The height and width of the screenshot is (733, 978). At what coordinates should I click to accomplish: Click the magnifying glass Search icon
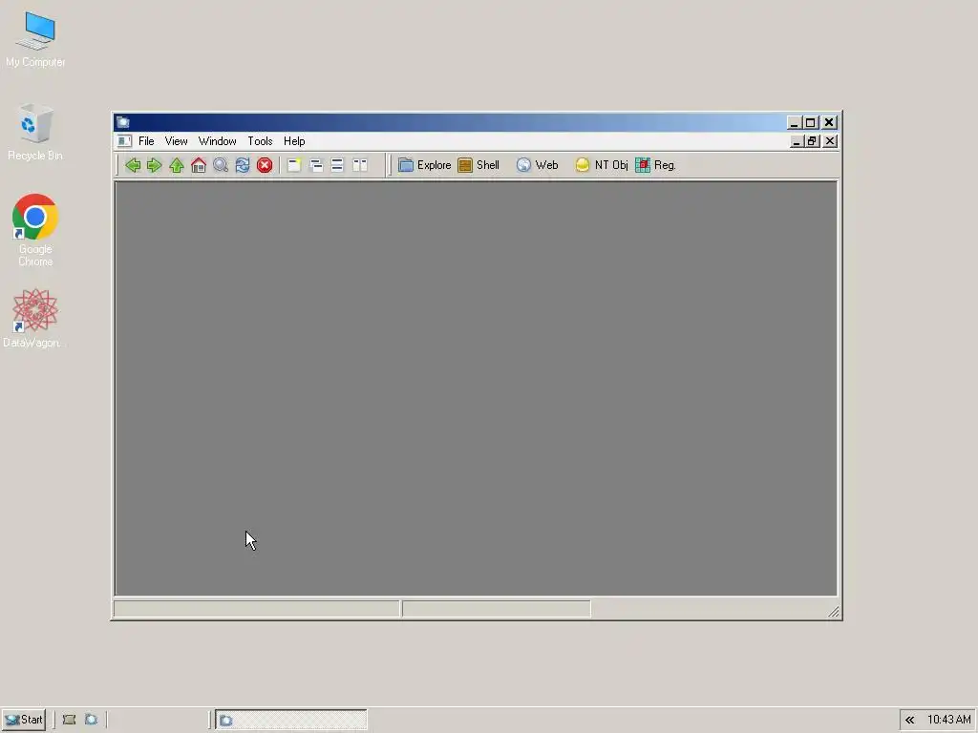pyautogui.click(x=221, y=165)
